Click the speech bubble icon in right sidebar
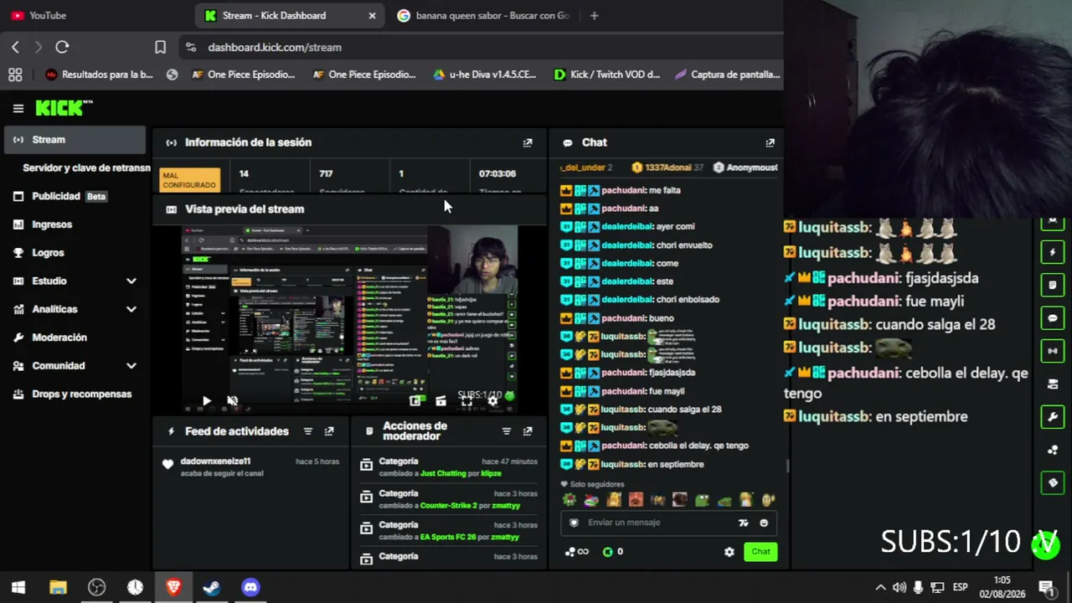 click(x=1053, y=318)
